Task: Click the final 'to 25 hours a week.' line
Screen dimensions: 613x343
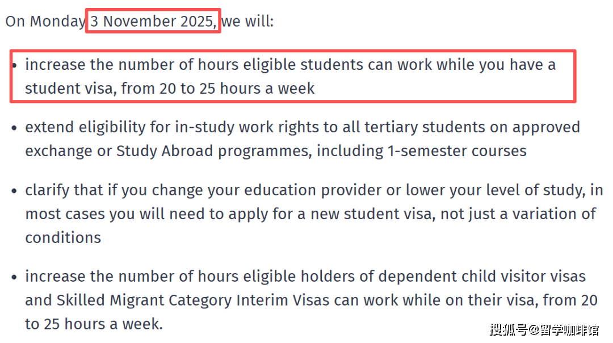Action: coord(94,324)
